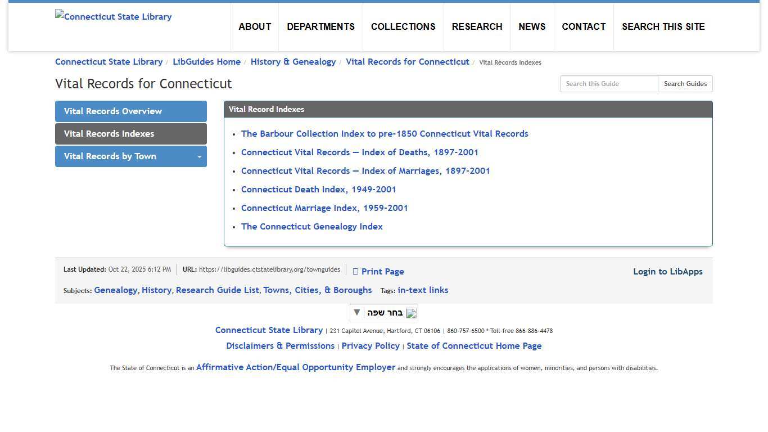Click the Print Page icon

point(355,271)
